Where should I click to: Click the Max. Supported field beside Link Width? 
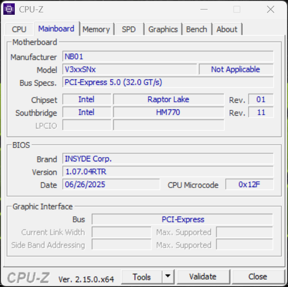245,232
